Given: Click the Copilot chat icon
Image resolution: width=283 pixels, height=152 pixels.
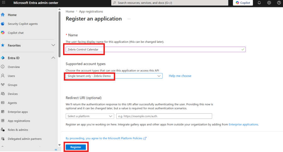Looking at the screenshot, I should 3,33.
